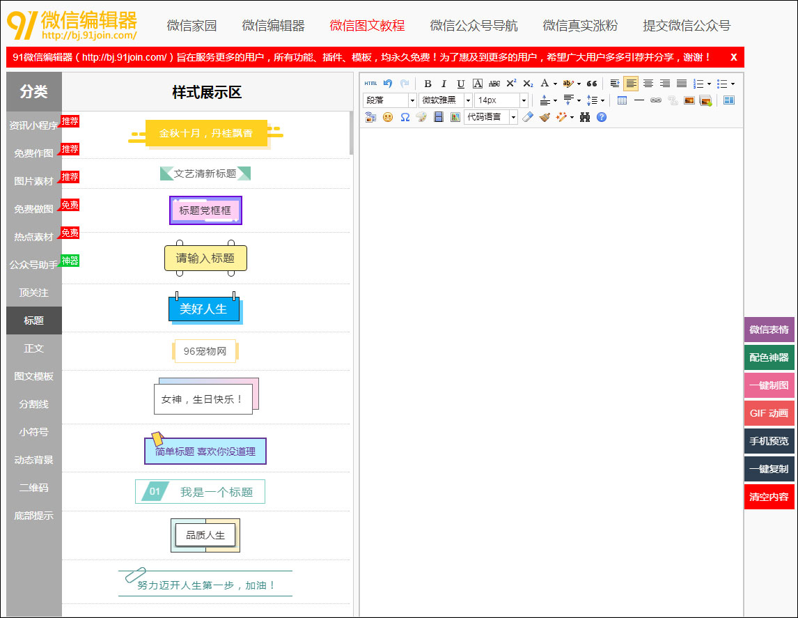The width and height of the screenshot is (798, 618).
Task: Select the italic formatting icon
Action: [x=443, y=84]
